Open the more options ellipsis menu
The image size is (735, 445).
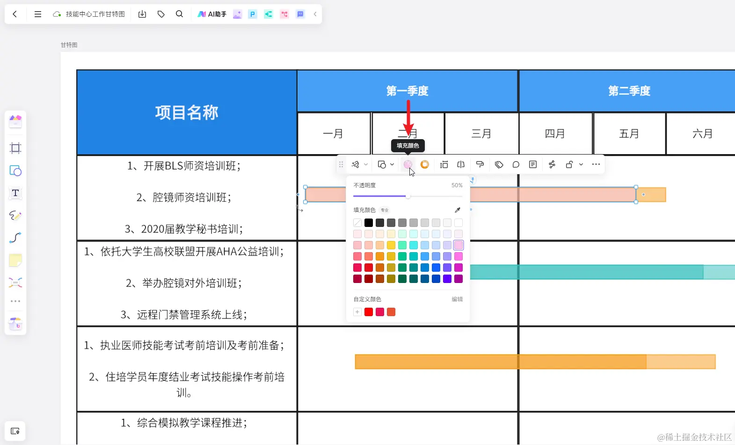coord(596,164)
